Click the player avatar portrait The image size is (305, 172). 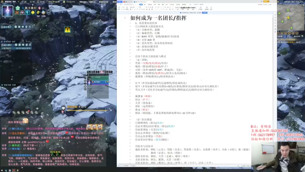[x=8, y=11]
